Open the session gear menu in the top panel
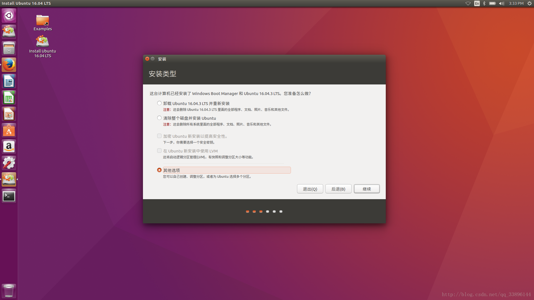 (x=530, y=3)
